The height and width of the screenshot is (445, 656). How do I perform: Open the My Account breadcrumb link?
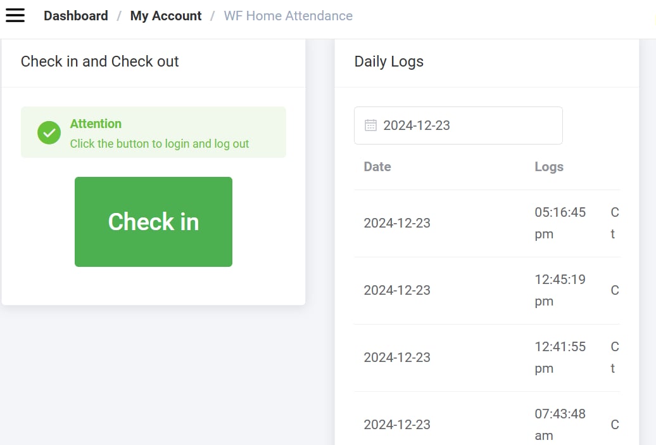point(166,16)
